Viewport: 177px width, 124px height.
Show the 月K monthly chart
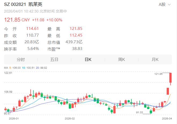(155, 60)
